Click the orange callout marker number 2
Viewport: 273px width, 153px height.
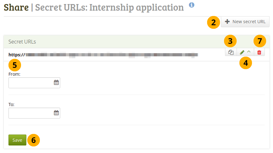click(213, 22)
